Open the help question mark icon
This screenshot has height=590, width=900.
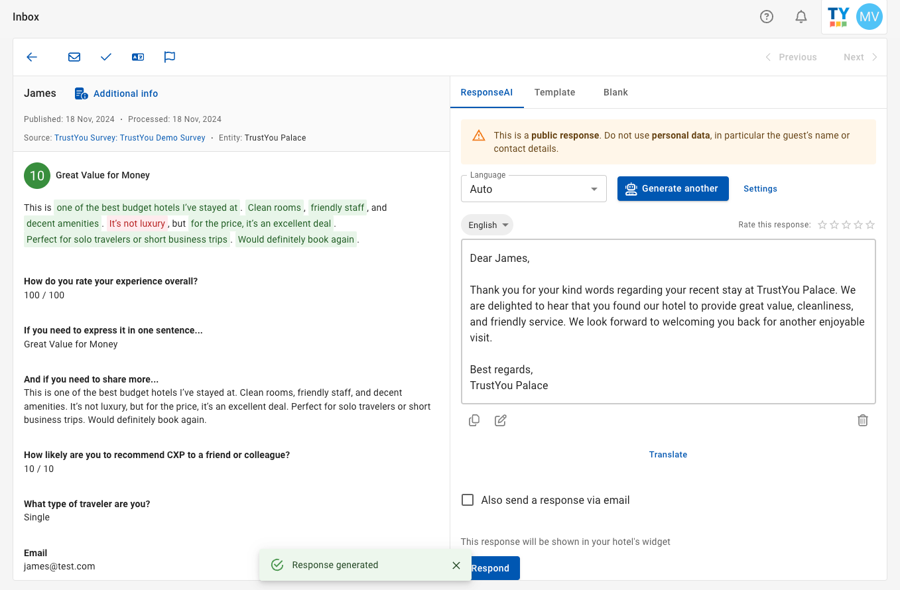[767, 17]
